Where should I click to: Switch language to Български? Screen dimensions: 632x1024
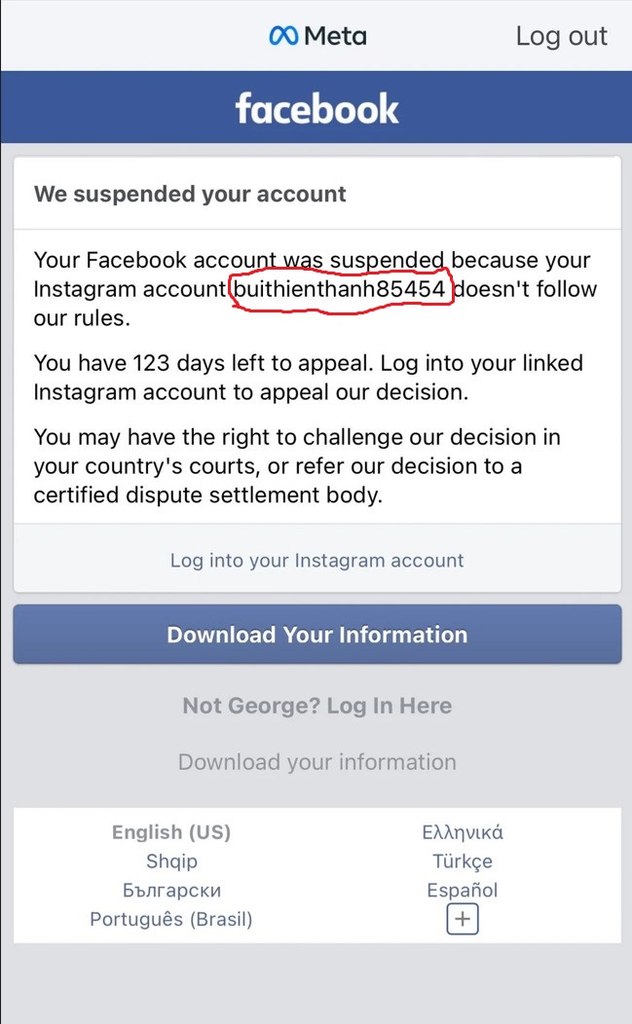point(172,890)
